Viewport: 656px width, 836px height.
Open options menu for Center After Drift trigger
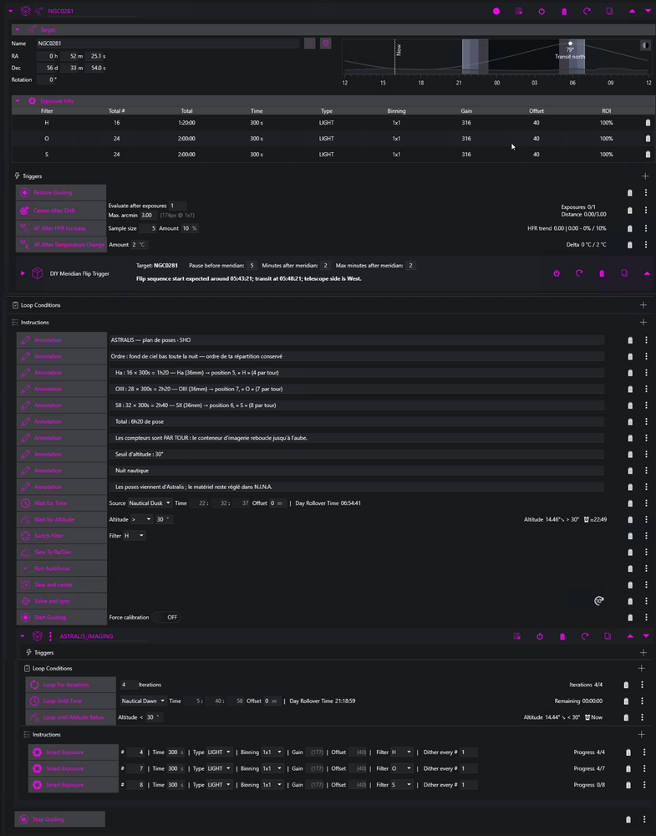click(646, 211)
